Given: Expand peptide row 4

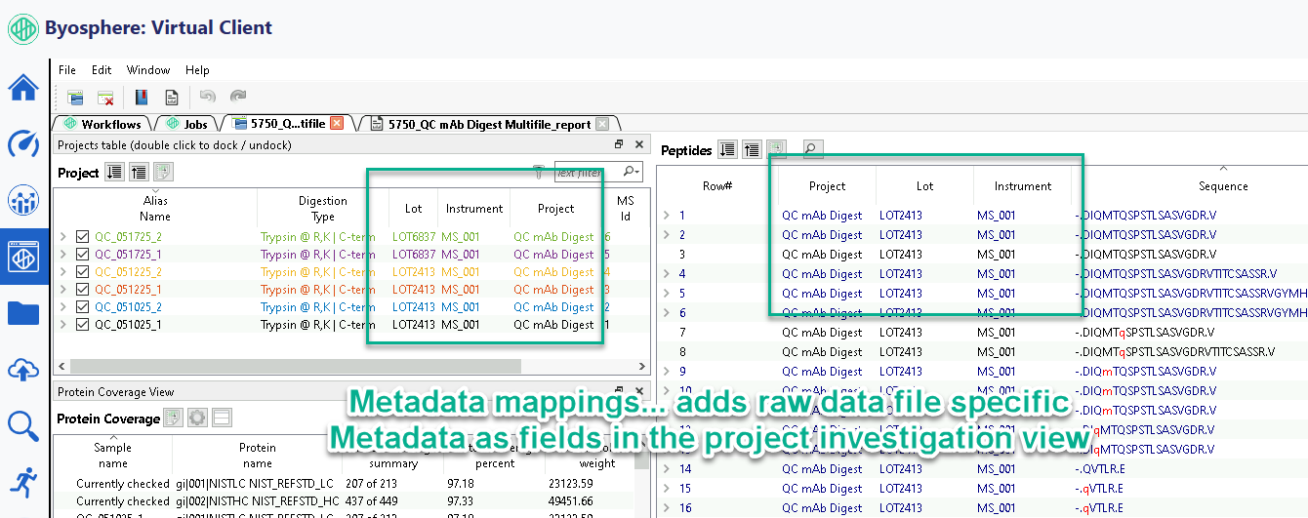Looking at the screenshot, I should (x=667, y=274).
